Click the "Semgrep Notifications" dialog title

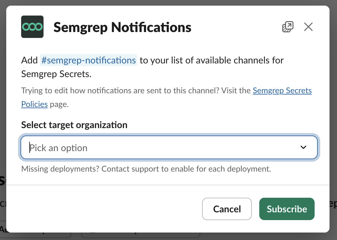[x=122, y=27]
